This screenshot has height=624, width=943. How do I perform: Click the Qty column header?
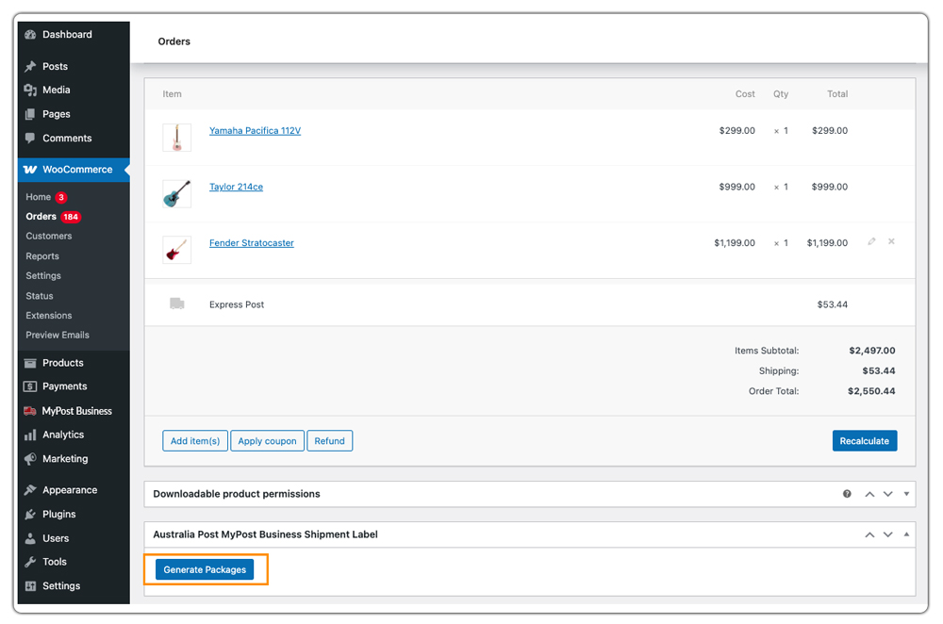[x=781, y=93]
